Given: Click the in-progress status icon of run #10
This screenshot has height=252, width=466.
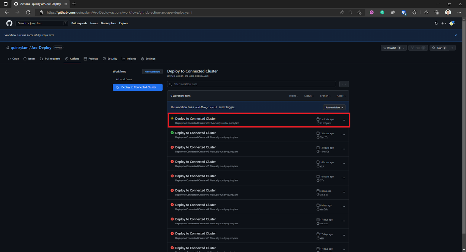Looking at the screenshot, I should tap(172, 118).
